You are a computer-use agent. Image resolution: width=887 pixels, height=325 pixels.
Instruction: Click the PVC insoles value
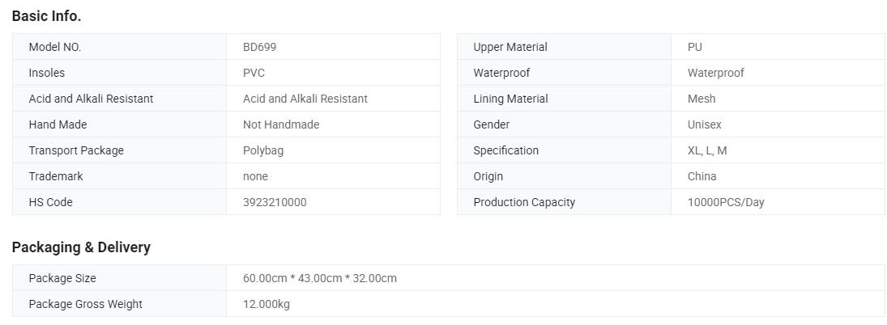pos(254,73)
